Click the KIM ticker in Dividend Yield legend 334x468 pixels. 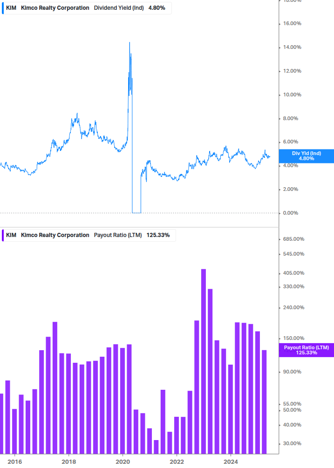pyautogui.click(x=11, y=8)
